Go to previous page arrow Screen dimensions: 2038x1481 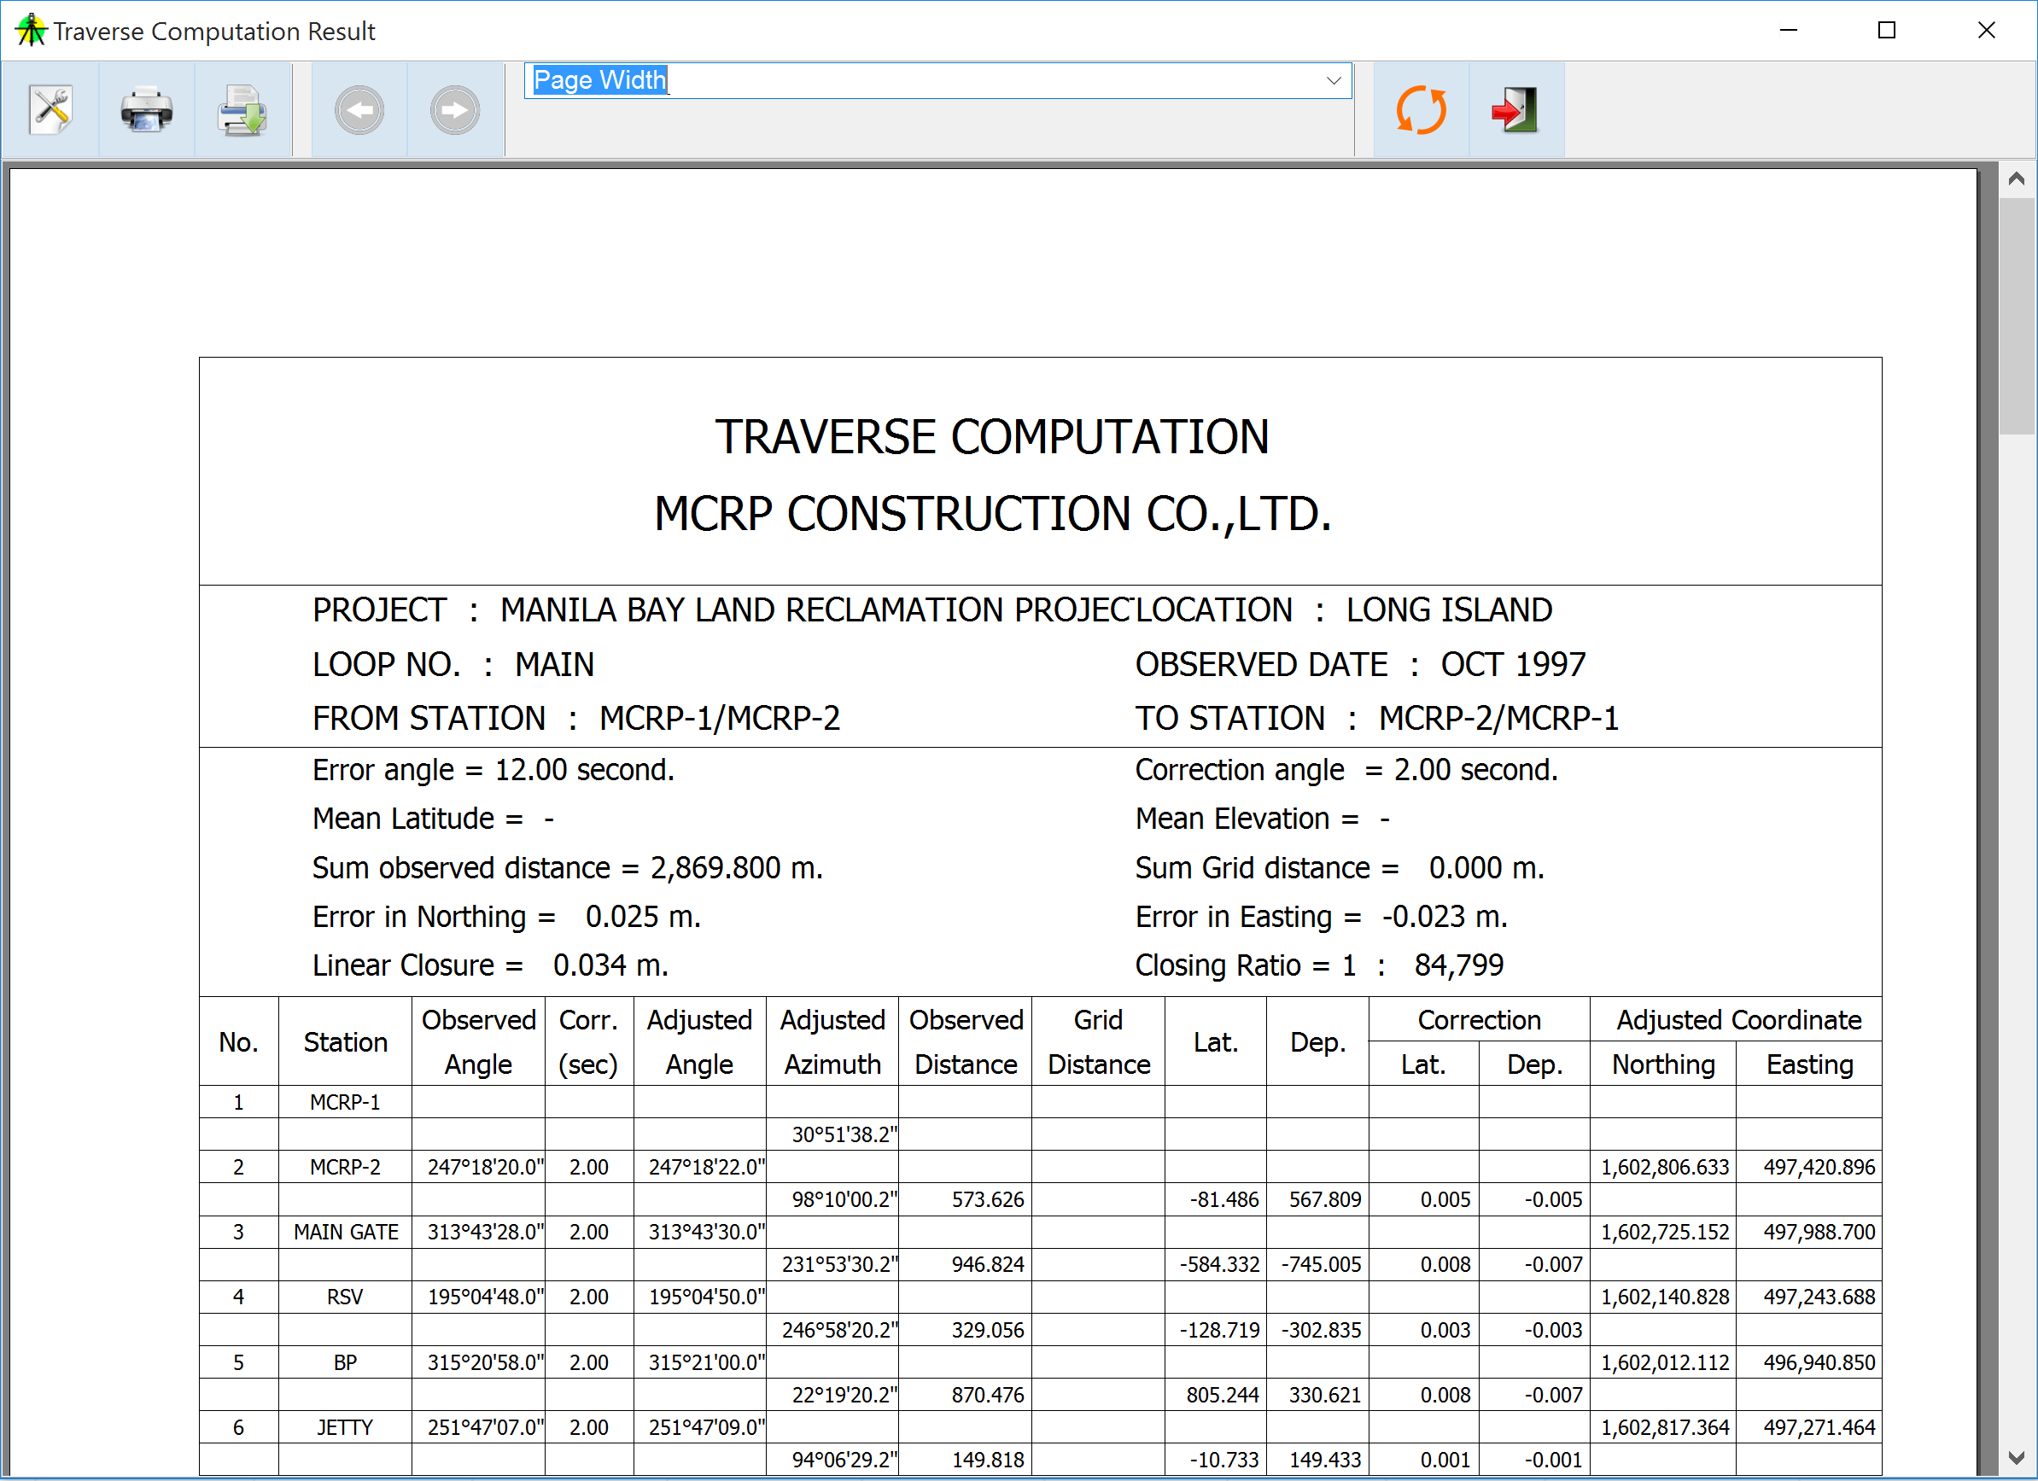click(x=359, y=110)
